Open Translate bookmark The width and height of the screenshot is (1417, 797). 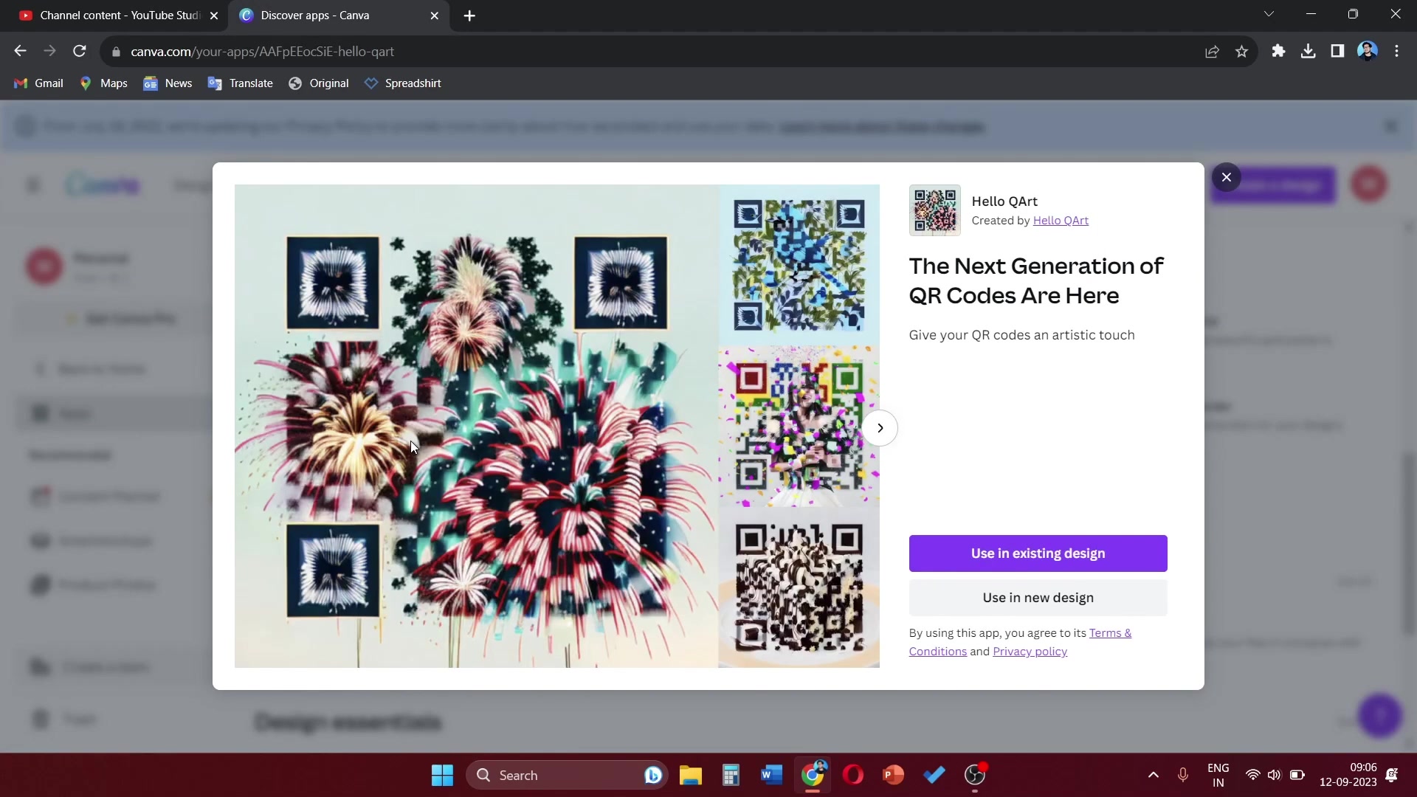[241, 83]
